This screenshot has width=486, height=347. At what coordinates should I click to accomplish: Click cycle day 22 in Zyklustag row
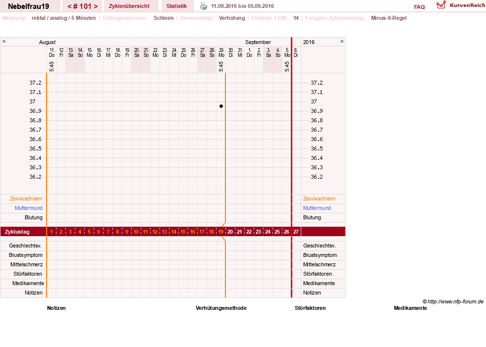249,232
